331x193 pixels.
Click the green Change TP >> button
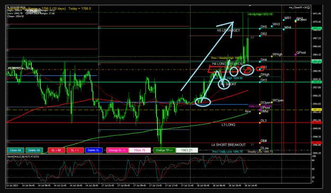(x=164, y=150)
